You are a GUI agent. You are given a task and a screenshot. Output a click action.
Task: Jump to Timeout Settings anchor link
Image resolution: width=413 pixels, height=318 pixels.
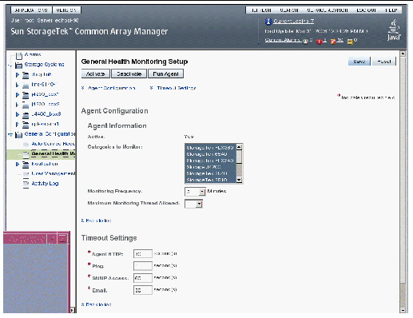tap(177, 88)
